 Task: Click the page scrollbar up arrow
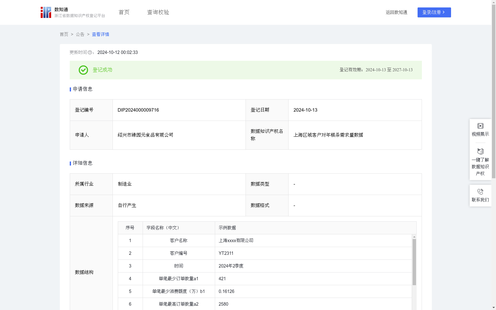click(x=494, y=2)
